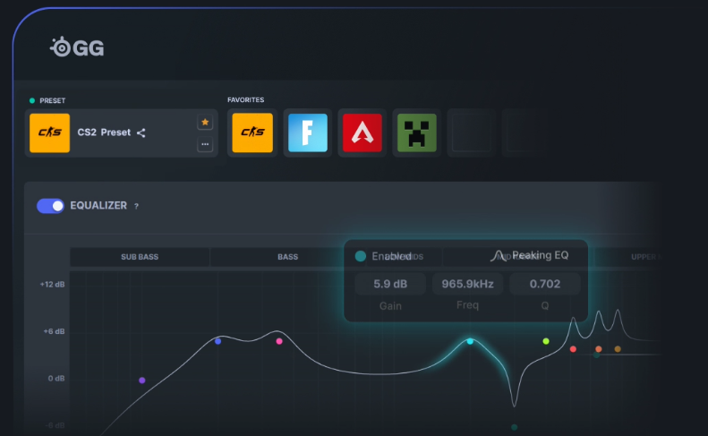
Task: Open the Peaking EQ filter type selector
Action: coord(530,256)
